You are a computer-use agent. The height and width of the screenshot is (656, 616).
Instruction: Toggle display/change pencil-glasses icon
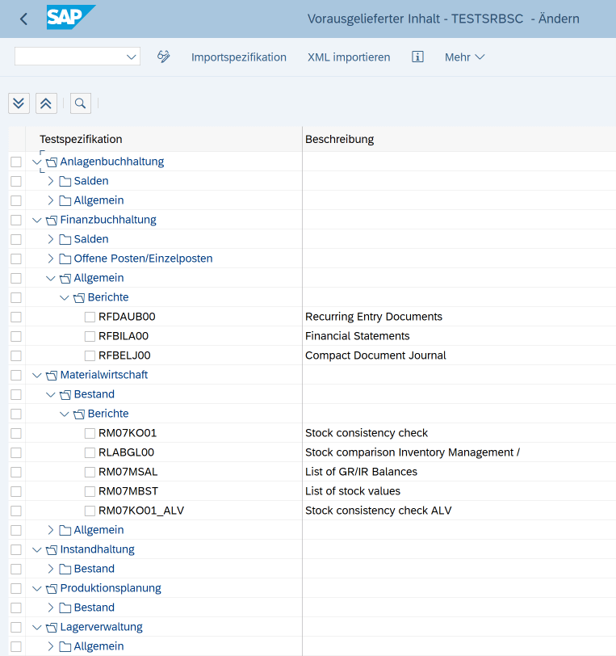164,57
